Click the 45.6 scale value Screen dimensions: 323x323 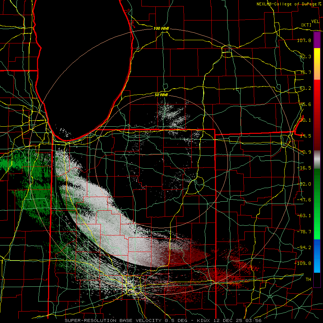pos(305,104)
